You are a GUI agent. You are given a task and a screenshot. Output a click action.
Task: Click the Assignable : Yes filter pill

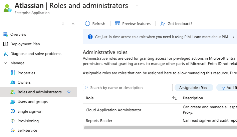194,88
